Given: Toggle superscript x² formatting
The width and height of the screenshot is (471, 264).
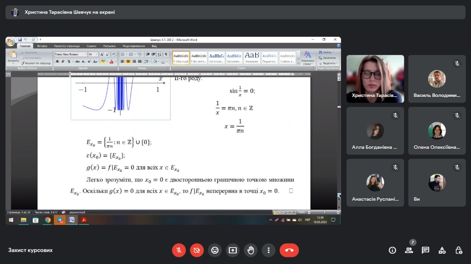Looking at the screenshot, I should [x=89, y=61].
